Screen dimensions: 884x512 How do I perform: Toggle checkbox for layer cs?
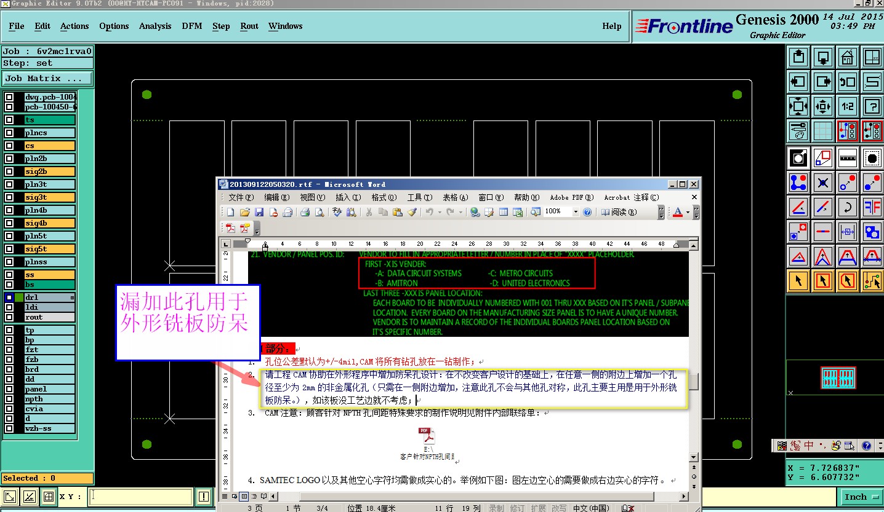[10, 146]
